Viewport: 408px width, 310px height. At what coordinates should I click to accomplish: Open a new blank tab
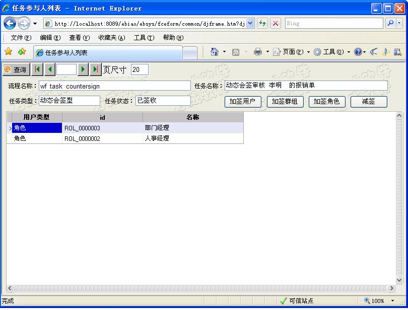190,53
